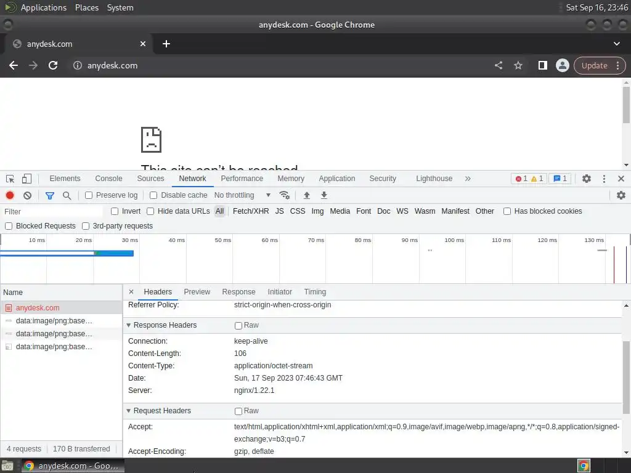Open the Applications menu
This screenshot has width=631, height=473.
(x=44, y=7)
